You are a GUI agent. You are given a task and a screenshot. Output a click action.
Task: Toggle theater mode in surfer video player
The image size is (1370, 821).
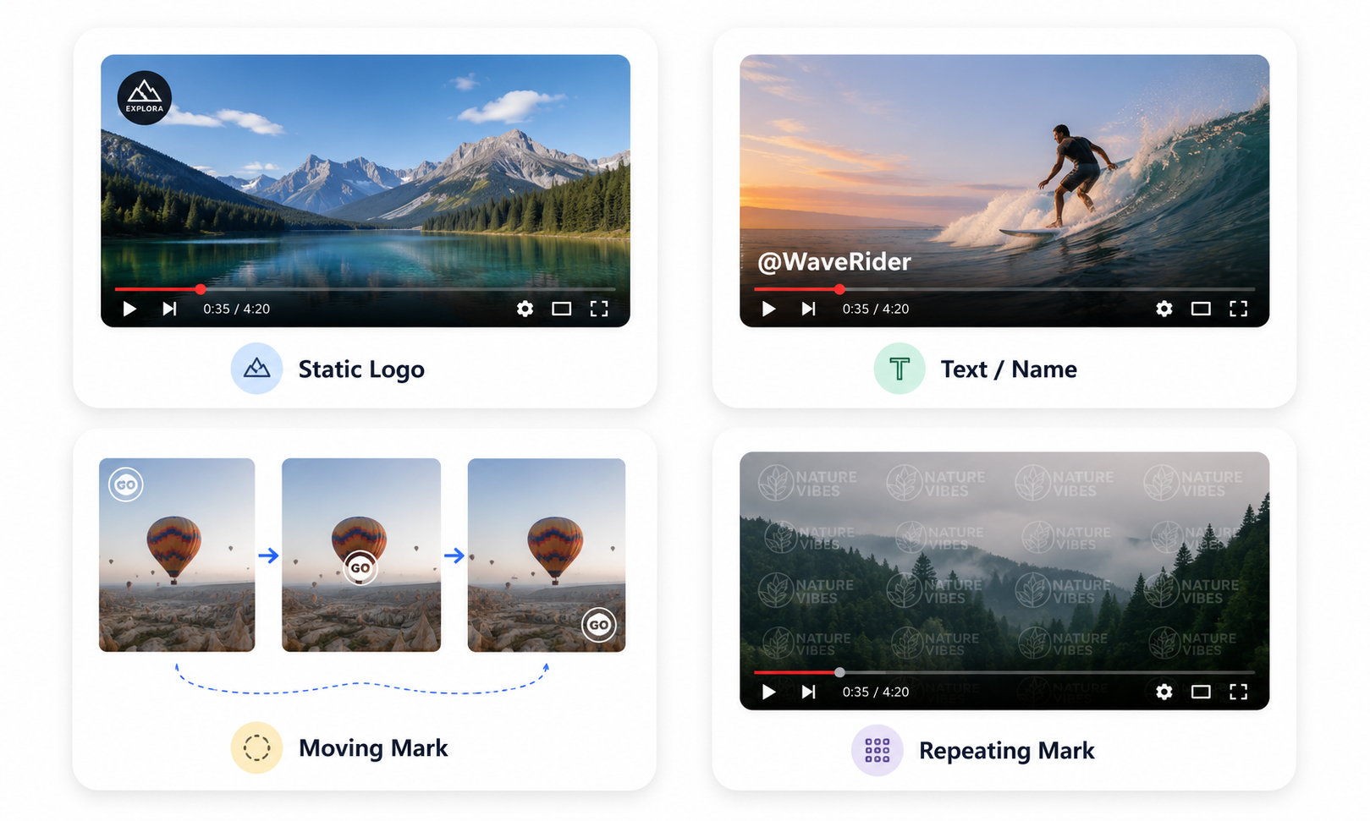tap(1201, 309)
